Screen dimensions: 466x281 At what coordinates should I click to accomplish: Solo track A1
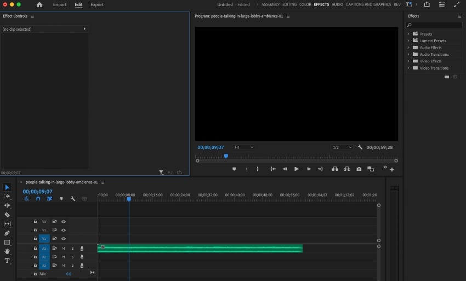(72, 248)
